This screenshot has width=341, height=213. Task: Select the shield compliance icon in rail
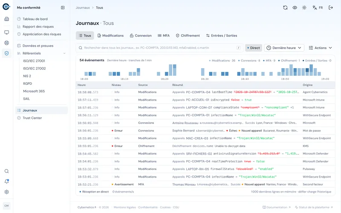[x=6, y=53]
